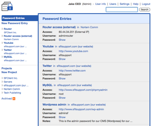
Task: Visit the sfitsupport.com/phpmyadmin access link
Action: coord(83,90)
